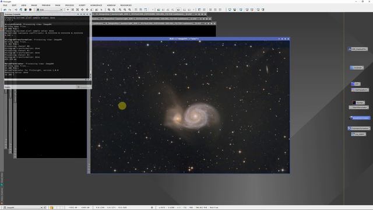Open the WINDOW menu
The width and height of the screenshot is (373, 210).
point(111,5)
